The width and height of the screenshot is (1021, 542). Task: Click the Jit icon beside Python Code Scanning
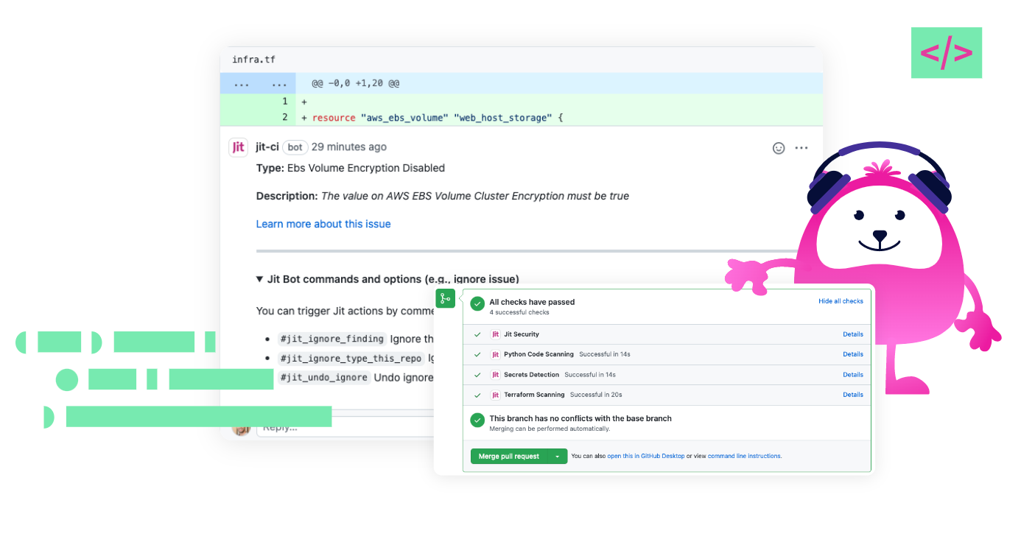click(496, 354)
